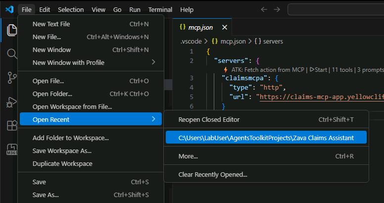Image resolution: width=384 pixels, height=203 pixels.
Task: Open Extensions view icon
Action: click(x=12, y=126)
